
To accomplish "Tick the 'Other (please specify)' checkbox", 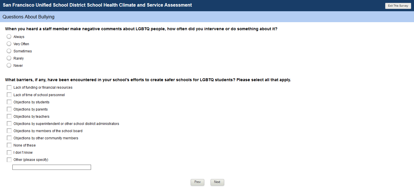I will pos(9,159).
